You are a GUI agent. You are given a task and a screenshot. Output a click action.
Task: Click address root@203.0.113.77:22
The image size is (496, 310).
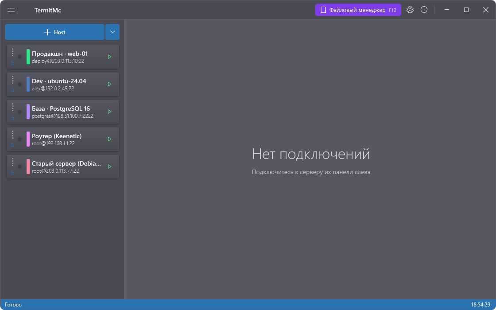pyautogui.click(x=55, y=171)
